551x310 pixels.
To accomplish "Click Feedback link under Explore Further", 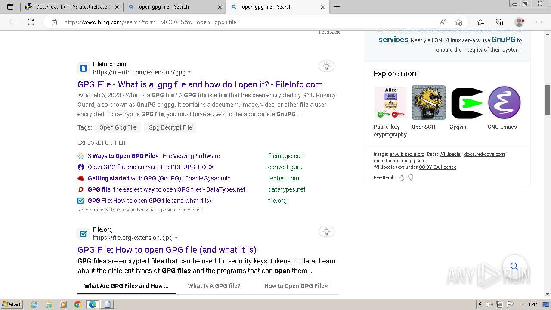I will pos(192,210).
